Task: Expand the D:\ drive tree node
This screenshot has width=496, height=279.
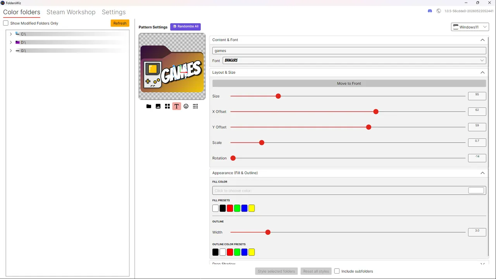Action: click(11, 42)
